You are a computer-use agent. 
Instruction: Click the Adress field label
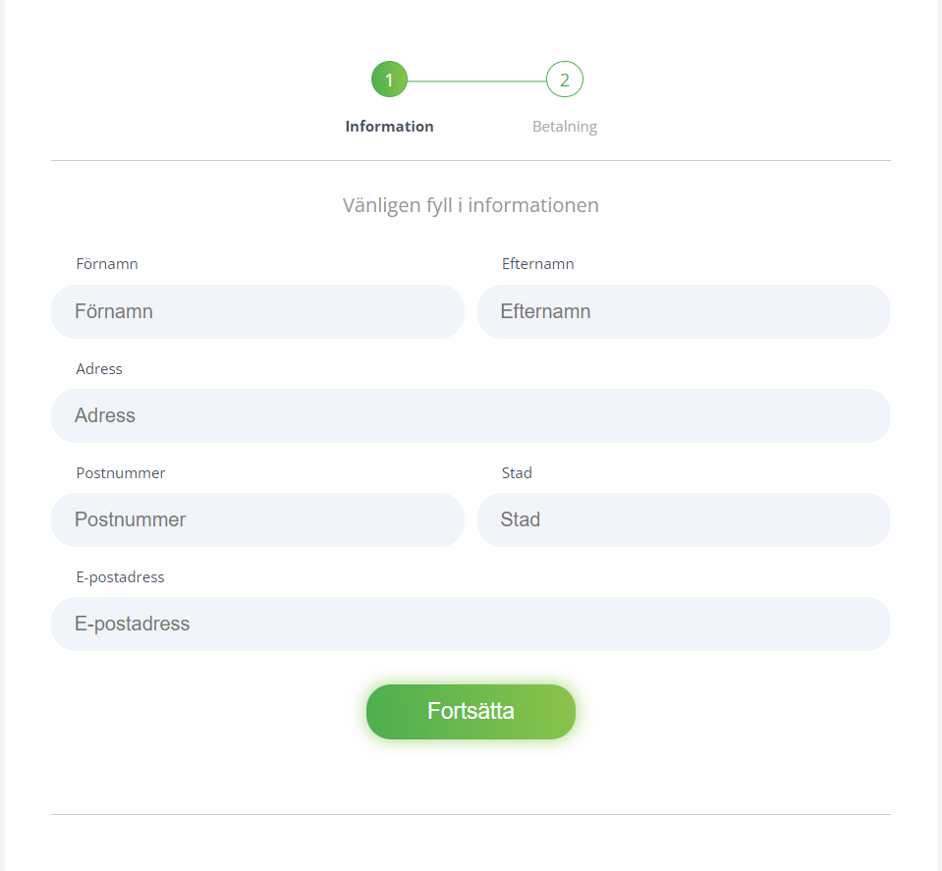click(99, 369)
